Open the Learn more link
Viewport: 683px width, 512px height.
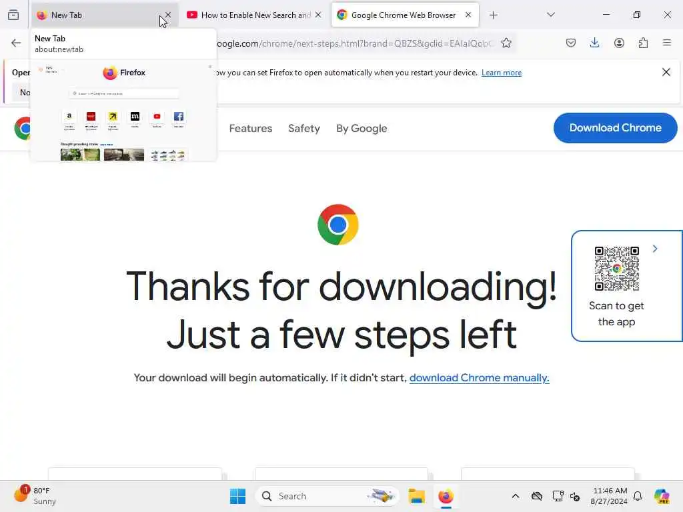tap(502, 73)
